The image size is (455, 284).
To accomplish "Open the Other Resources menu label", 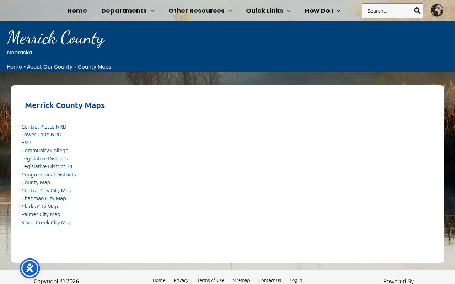I will 196,11.
